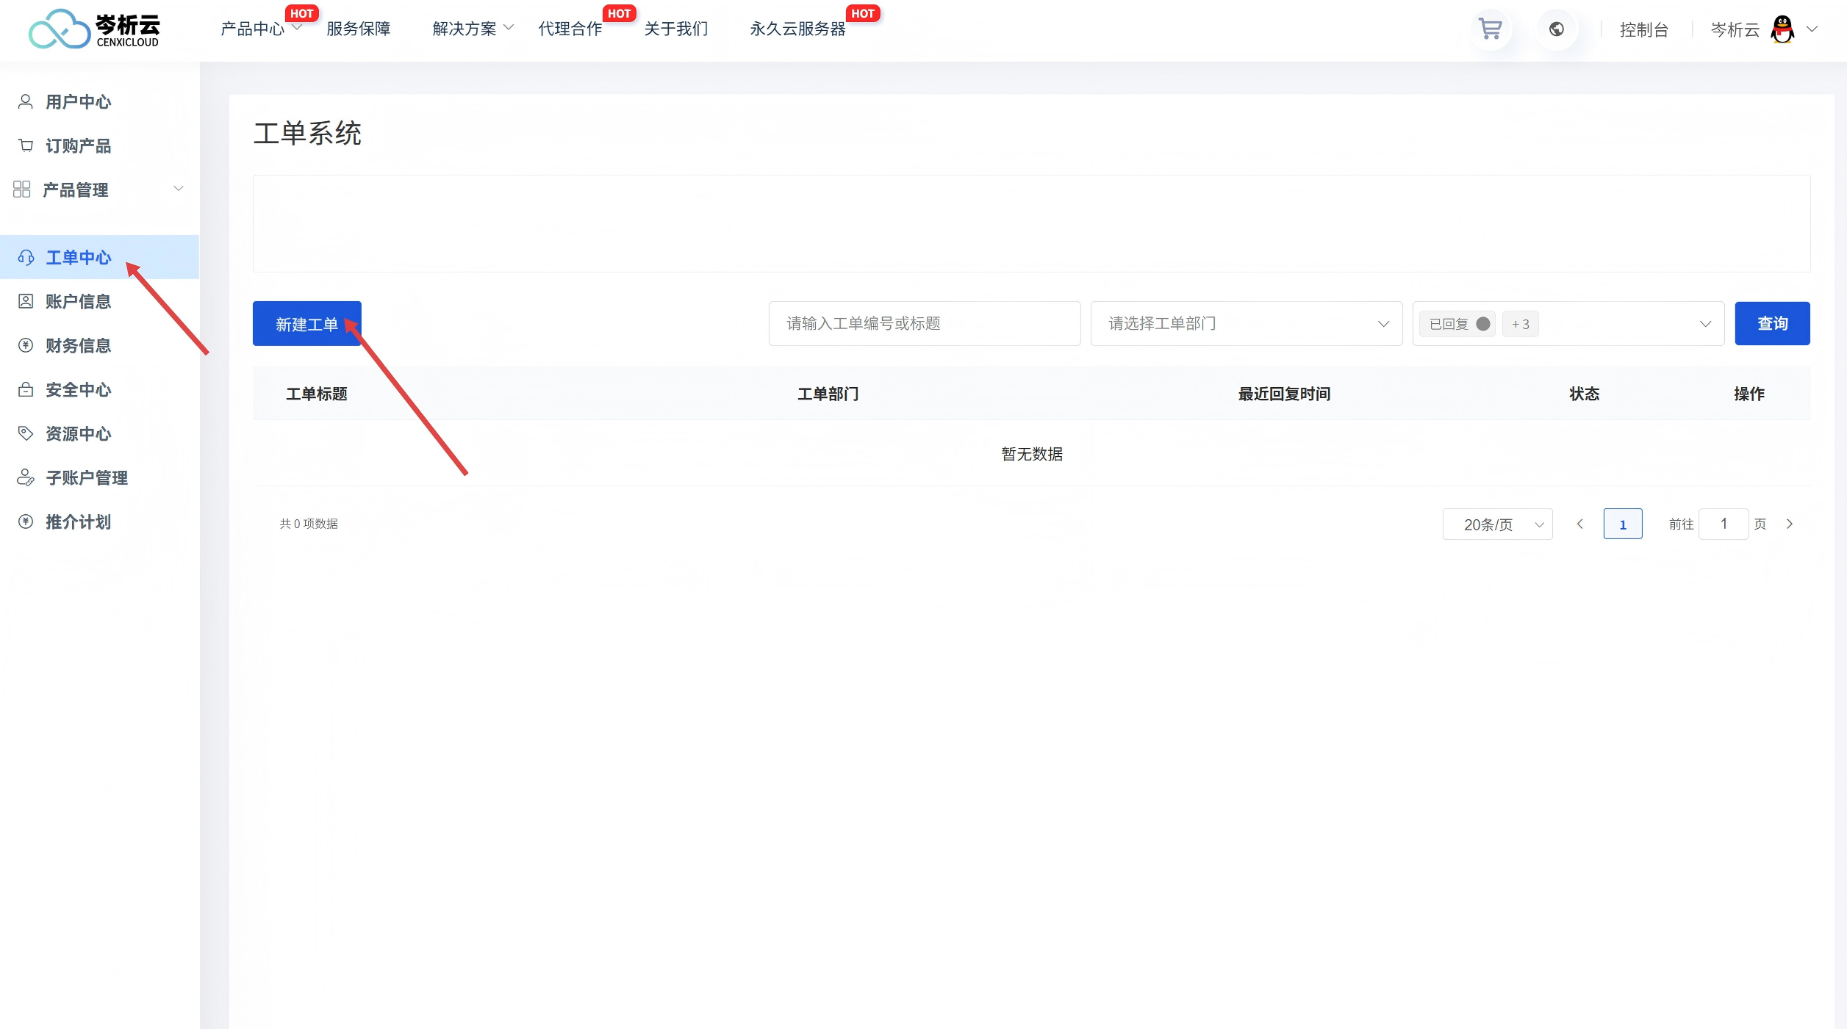
Task: Expand the status filter dropdown arrow
Action: tap(1705, 324)
